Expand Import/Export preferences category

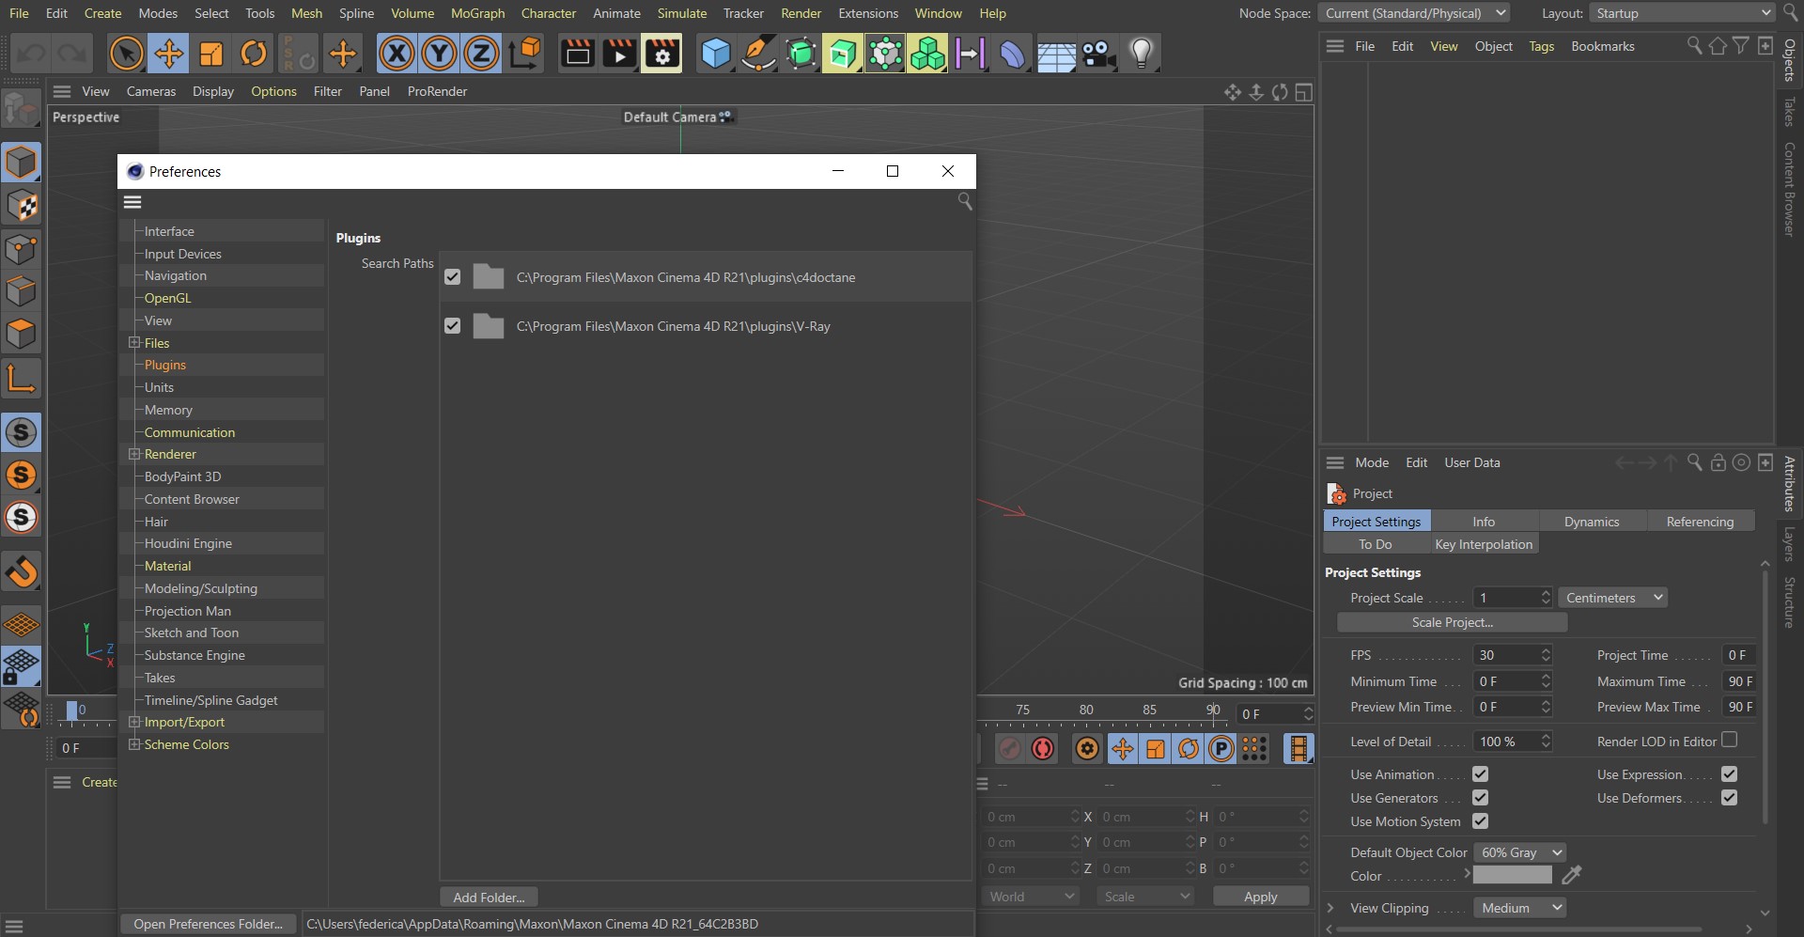(x=134, y=722)
